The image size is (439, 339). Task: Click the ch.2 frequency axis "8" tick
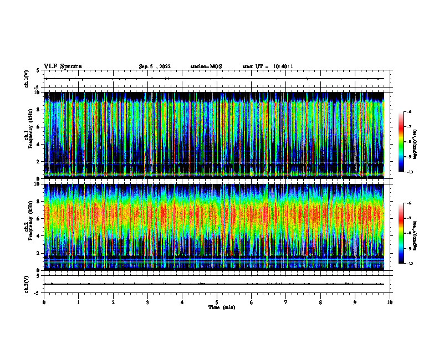[38, 202]
